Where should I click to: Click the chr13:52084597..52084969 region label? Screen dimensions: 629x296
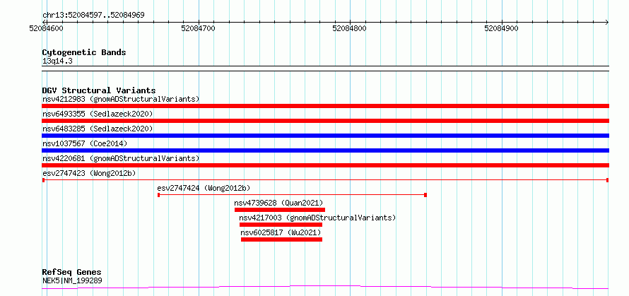[x=93, y=16]
